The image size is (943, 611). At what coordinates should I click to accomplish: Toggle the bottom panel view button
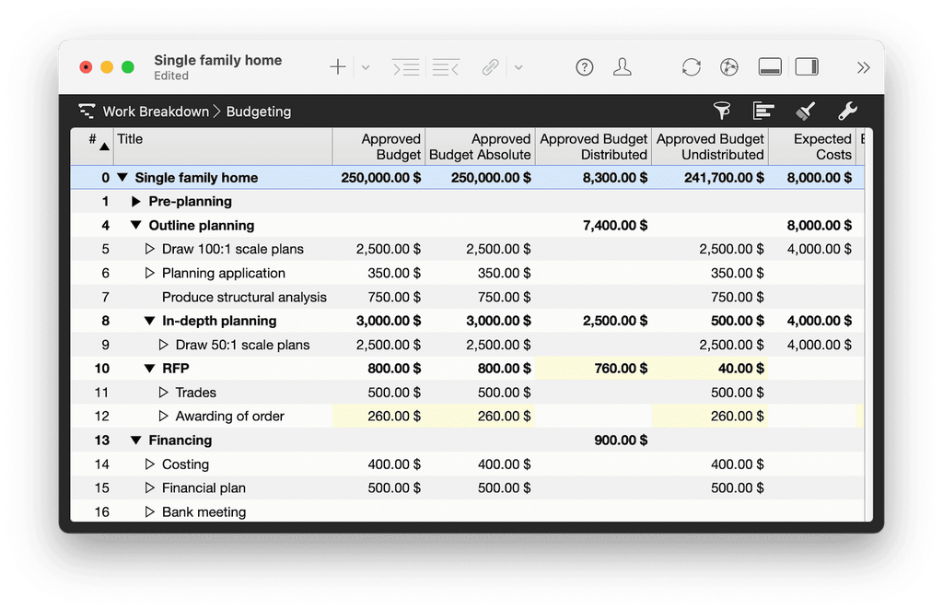coord(770,67)
